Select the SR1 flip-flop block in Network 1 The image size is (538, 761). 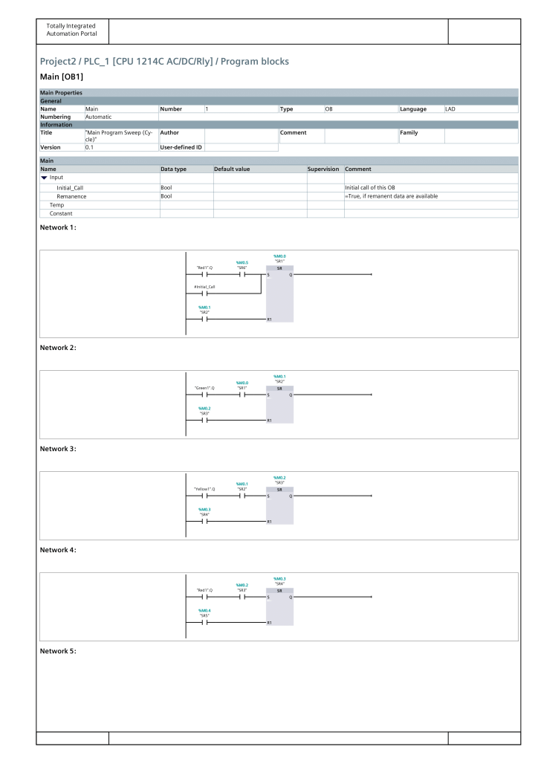point(279,294)
